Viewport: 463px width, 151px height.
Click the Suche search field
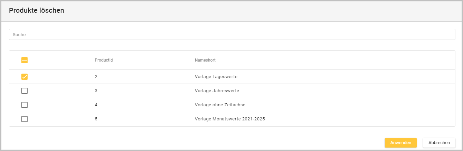(x=232, y=34)
